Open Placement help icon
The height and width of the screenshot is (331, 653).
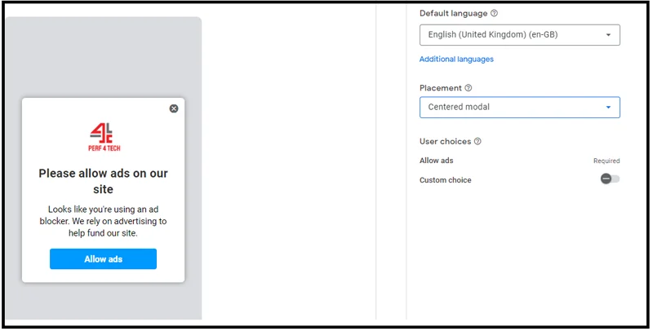[468, 88]
